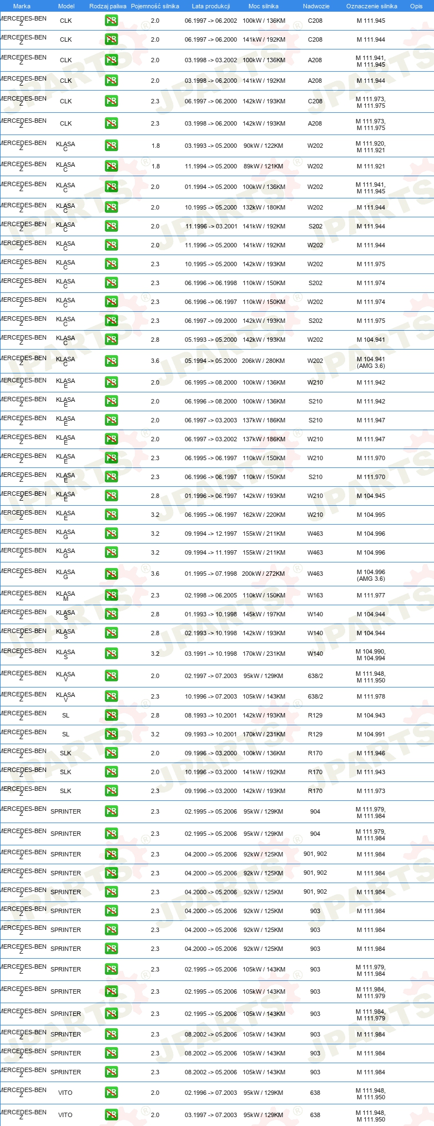Select the petrol icon in Klasa E 2.8 row
Image resolution: width=434 pixels, height=1126 pixels.
[111, 496]
